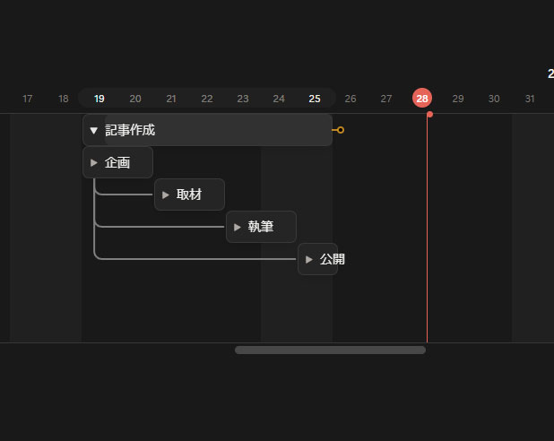The height and width of the screenshot is (441, 554).
Task: Click date 31 in timeline header
Action: [530, 99]
